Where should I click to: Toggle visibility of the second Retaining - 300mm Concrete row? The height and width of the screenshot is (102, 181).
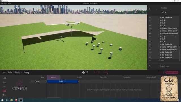click(x=150, y=31)
